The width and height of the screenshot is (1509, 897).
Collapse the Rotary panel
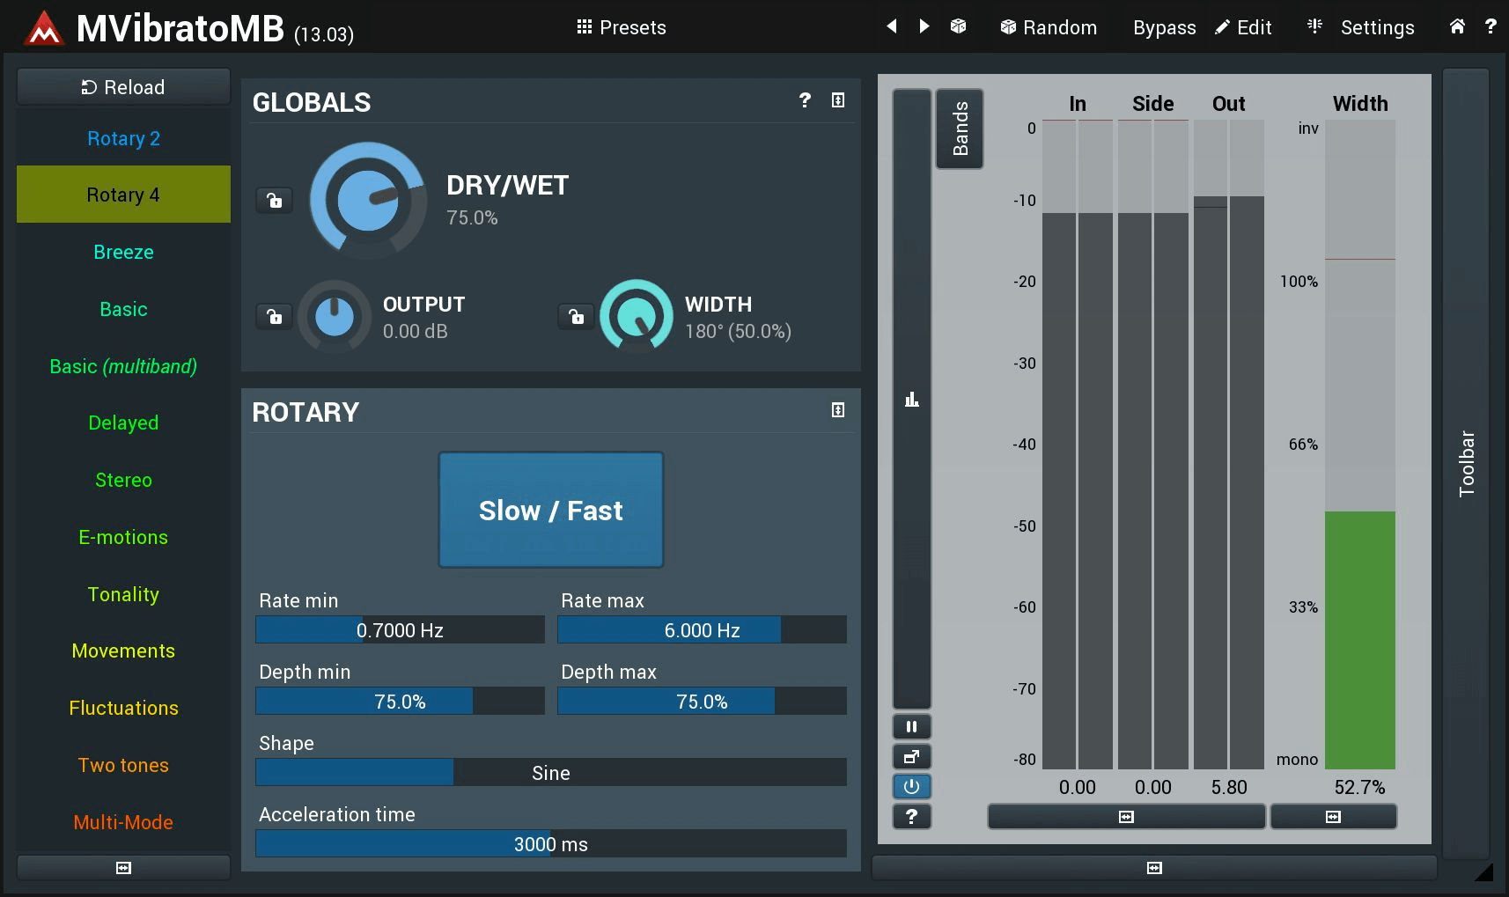tap(837, 410)
